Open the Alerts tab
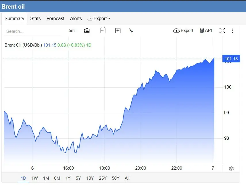The height and width of the screenshot is (186, 246). point(76,18)
